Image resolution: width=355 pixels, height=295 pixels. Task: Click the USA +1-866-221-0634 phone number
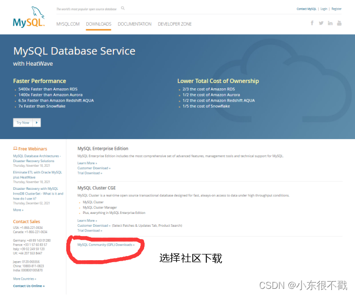[x=28, y=227]
